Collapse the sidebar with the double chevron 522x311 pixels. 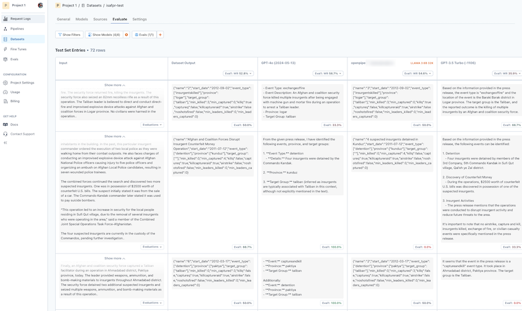(x=6, y=142)
